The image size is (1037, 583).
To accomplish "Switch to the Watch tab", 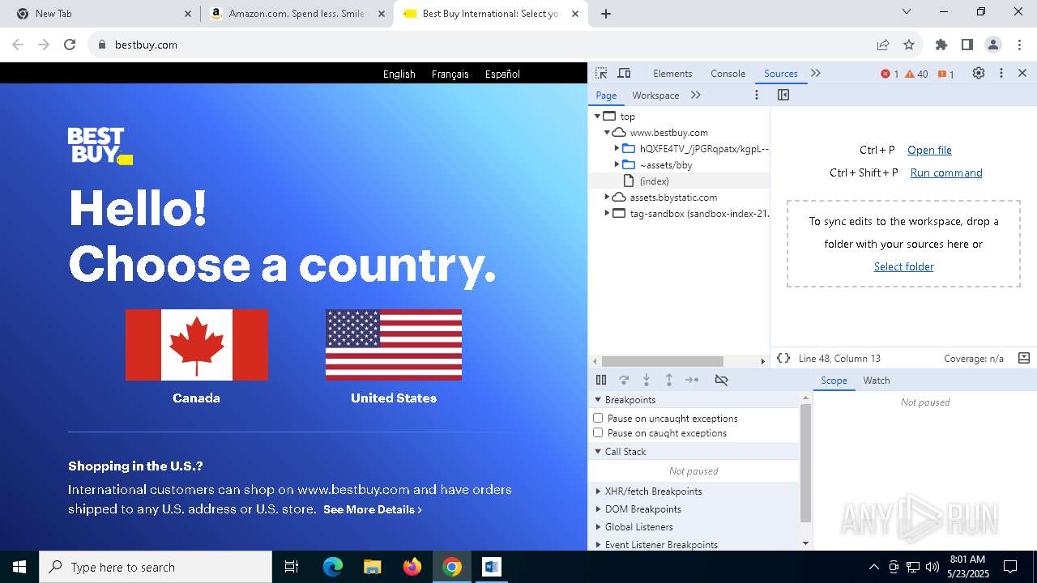I will pos(877,380).
